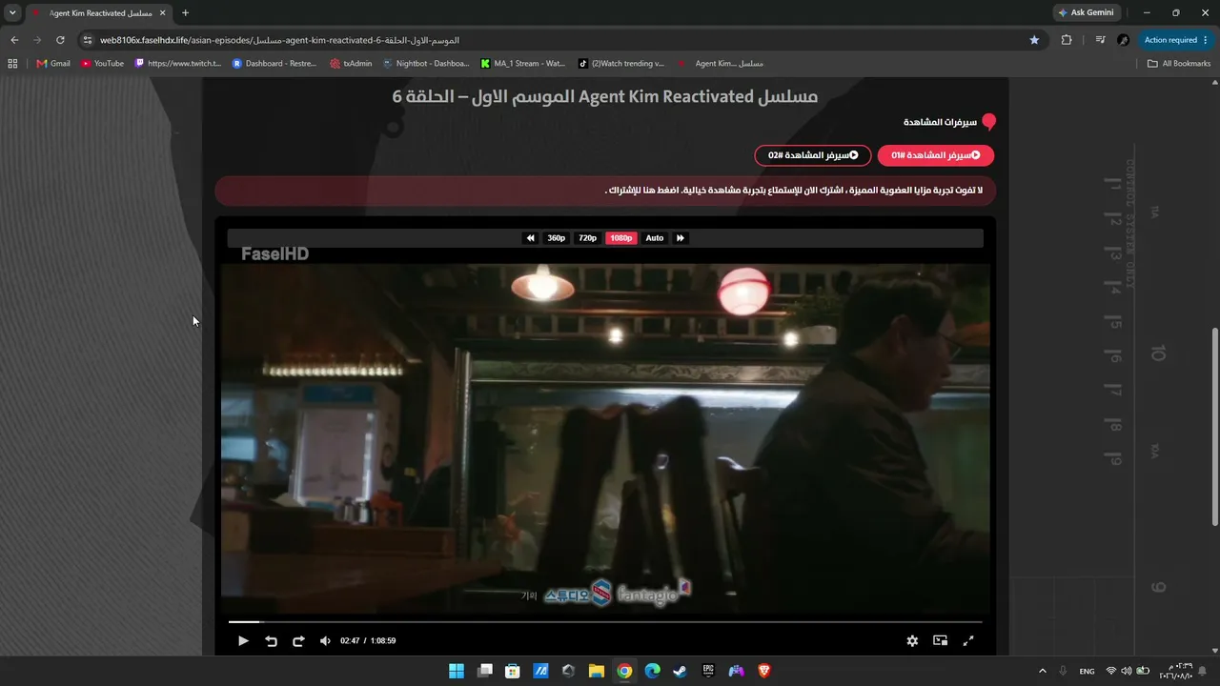Mute the video player volume
Viewport: 1220px width, 686px height.
[x=325, y=641]
